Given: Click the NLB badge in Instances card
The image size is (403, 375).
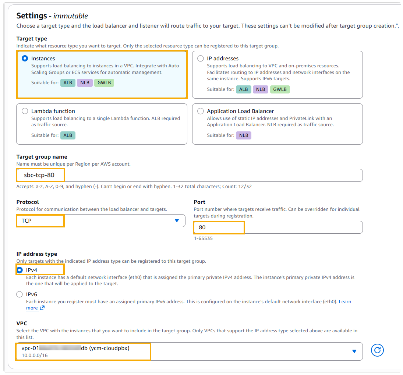Looking at the screenshot, I should 85,83.
